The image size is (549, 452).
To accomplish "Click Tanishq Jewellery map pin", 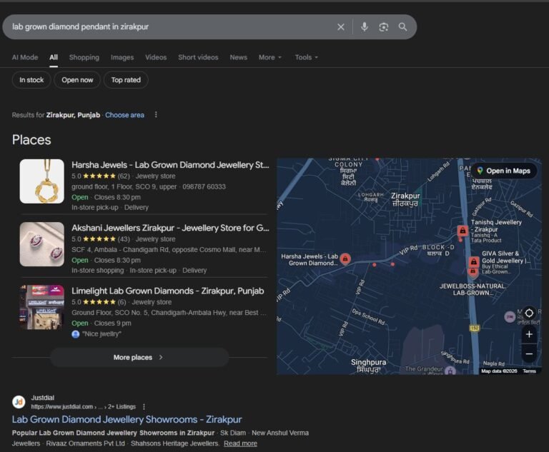I will 463,231.
